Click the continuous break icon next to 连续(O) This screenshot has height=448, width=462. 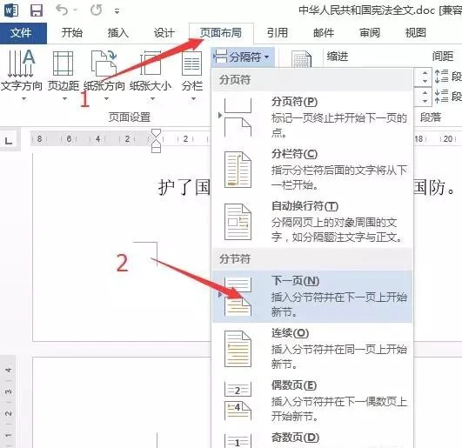coord(238,349)
